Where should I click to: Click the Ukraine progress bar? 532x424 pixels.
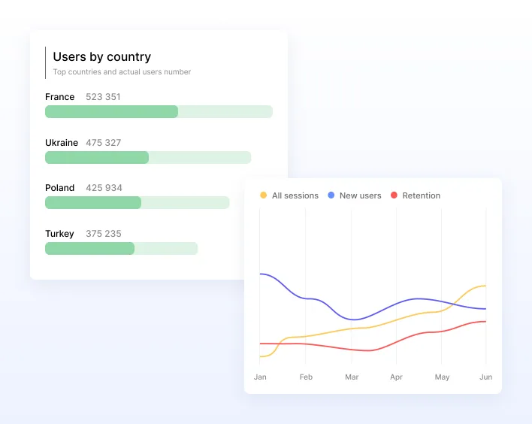point(148,158)
